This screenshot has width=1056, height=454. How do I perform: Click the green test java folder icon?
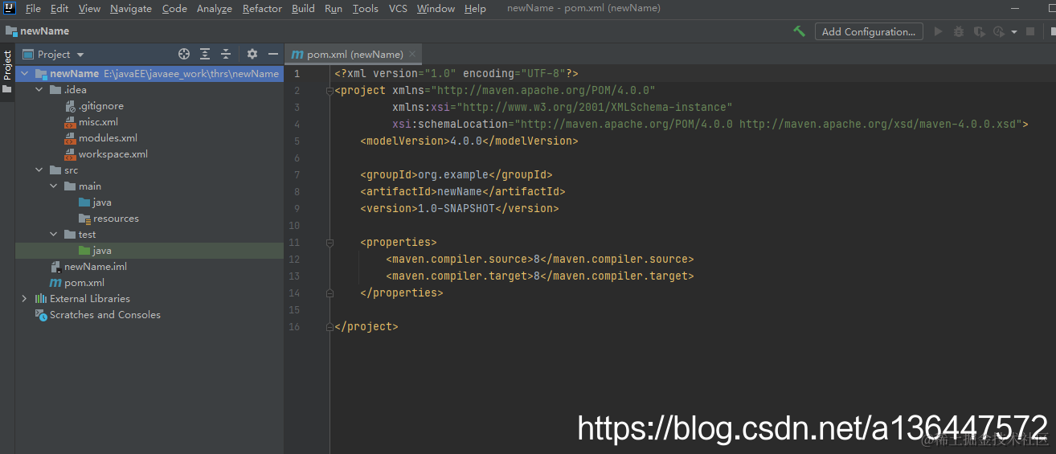tap(84, 251)
